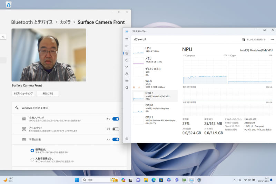The height and width of the screenshot is (184, 276).
Task: Go back to Bluetooth とデバイス breadcrumb
Action: pyautogui.click(x=32, y=22)
